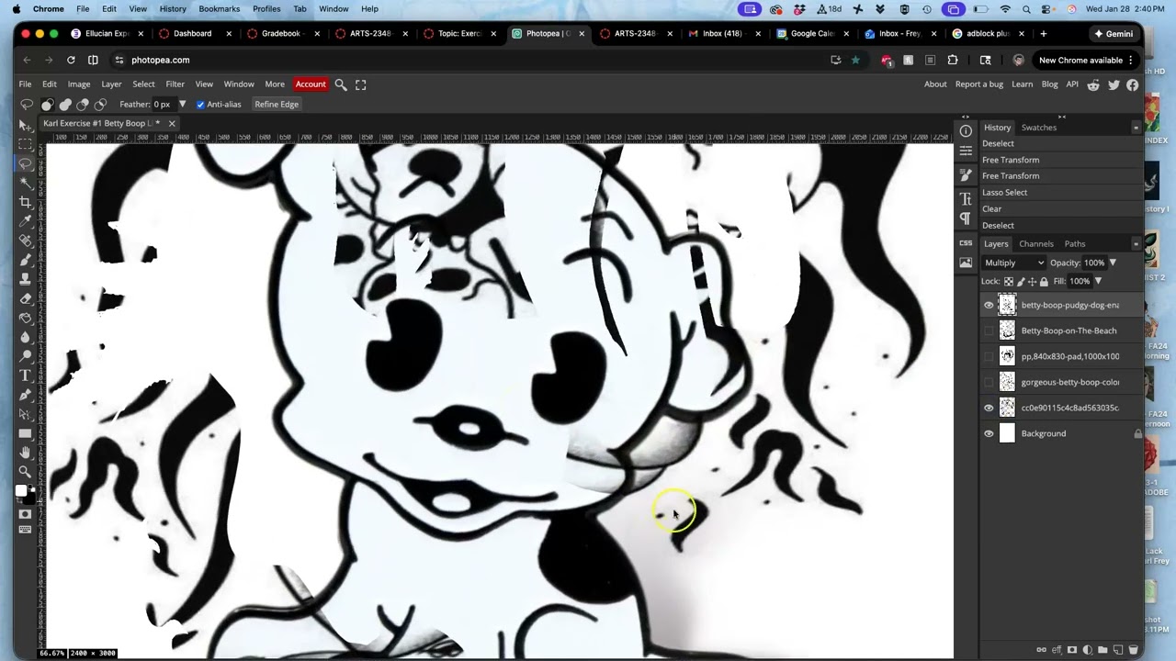
Task: Select the Path Select tool
Action: [x=26, y=414]
